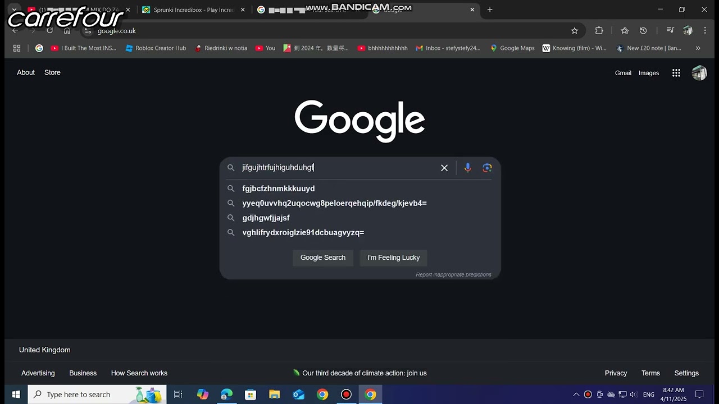Image resolution: width=719 pixels, height=404 pixels.
Task: Bookmark this tab with the star icon
Action: (575, 31)
